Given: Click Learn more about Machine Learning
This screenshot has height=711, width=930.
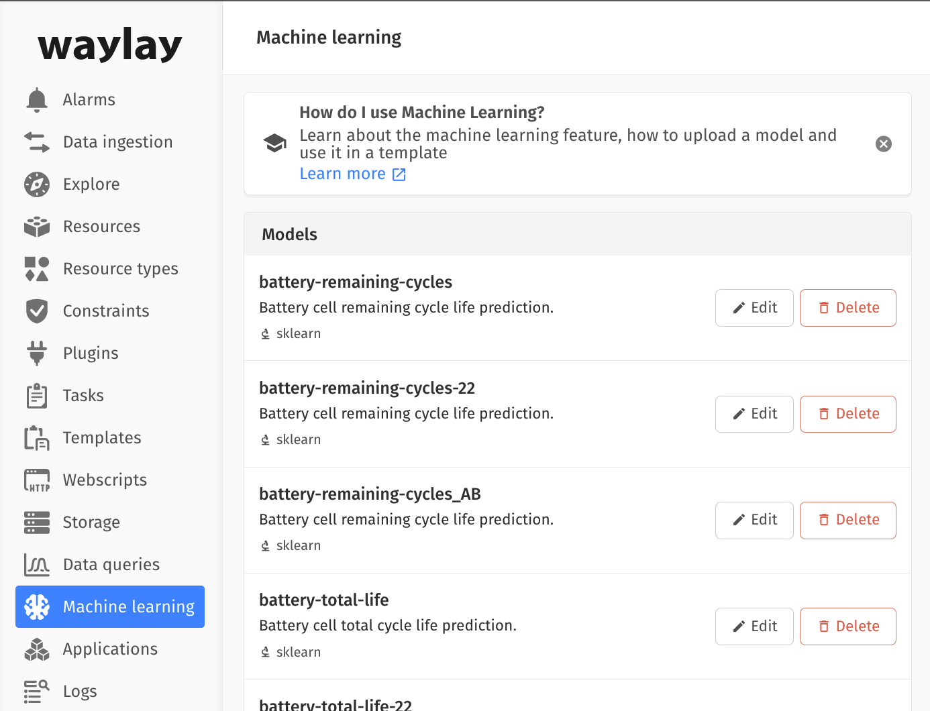Looking at the screenshot, I should (343, 174).
